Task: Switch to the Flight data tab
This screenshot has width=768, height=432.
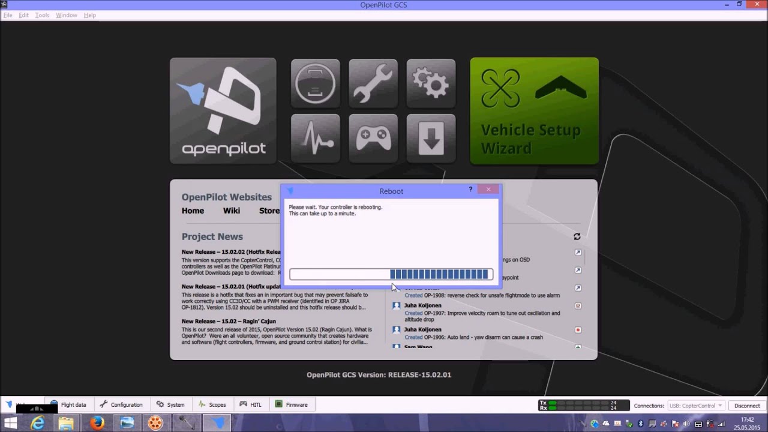Action: click(x=68, y=404)
